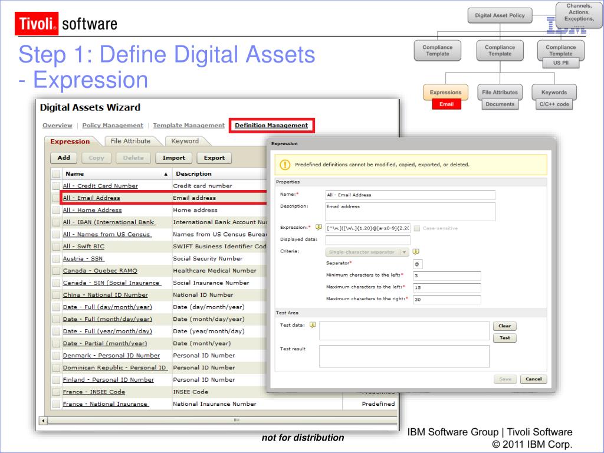The height and width of the screenshot is (453, 604).
Task: Open the All - Credit Card Number definition
Action: pos(100,186)
